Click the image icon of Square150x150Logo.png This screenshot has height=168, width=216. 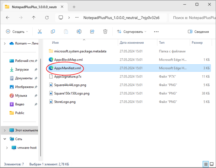(51, 93)
